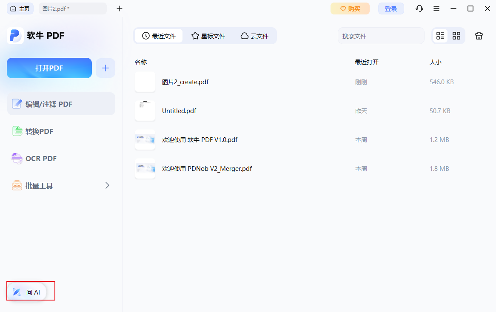Open the 问 AI assistant button
The height and width of the screenshot is (312, 496).
coord(26,292)
